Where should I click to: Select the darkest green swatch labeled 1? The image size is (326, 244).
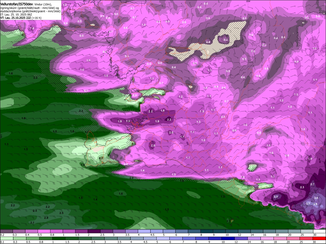[x=59, y=238]
